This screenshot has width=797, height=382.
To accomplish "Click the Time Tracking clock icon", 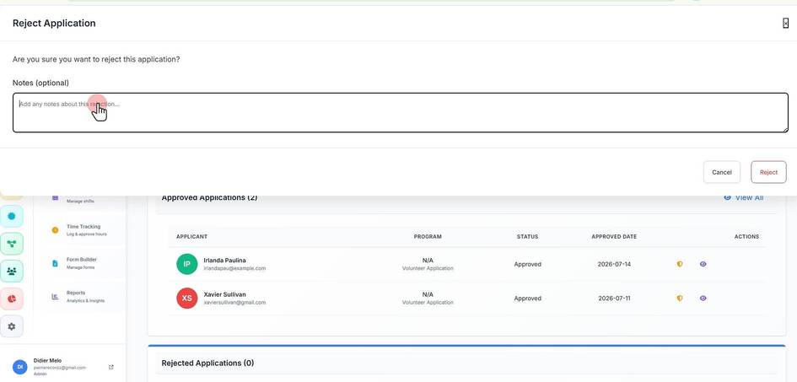I will pyautogui.click(x=56, y=230).
